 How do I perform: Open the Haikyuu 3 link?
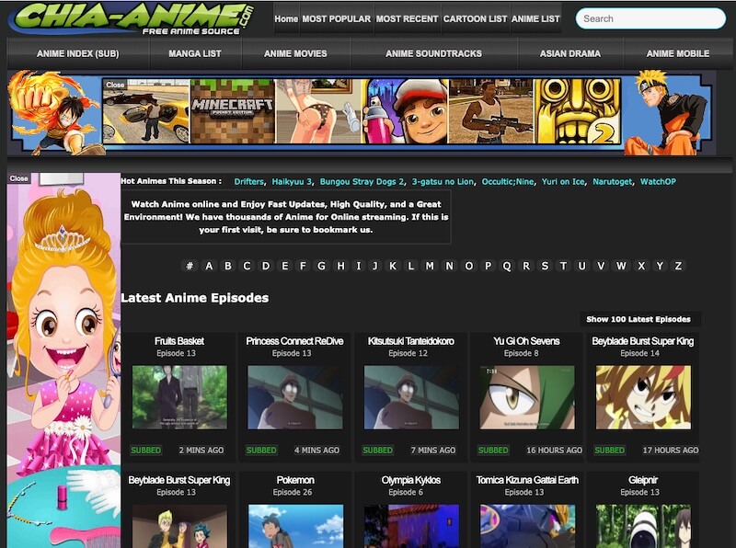(292, 181)
